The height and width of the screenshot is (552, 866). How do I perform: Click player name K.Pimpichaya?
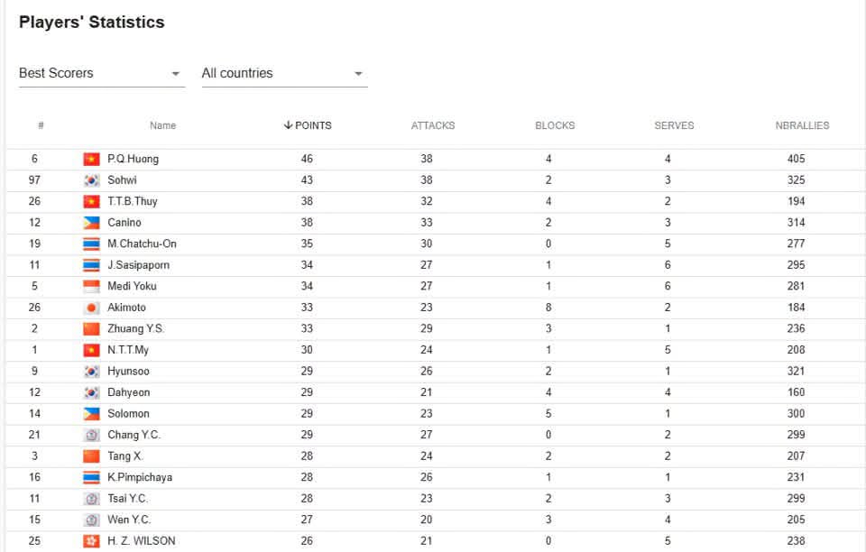pos(140,477)
